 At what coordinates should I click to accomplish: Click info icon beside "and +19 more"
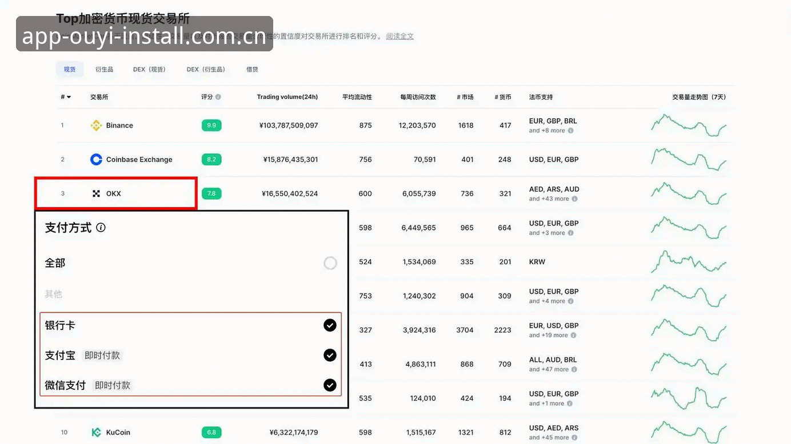[573, 336]
